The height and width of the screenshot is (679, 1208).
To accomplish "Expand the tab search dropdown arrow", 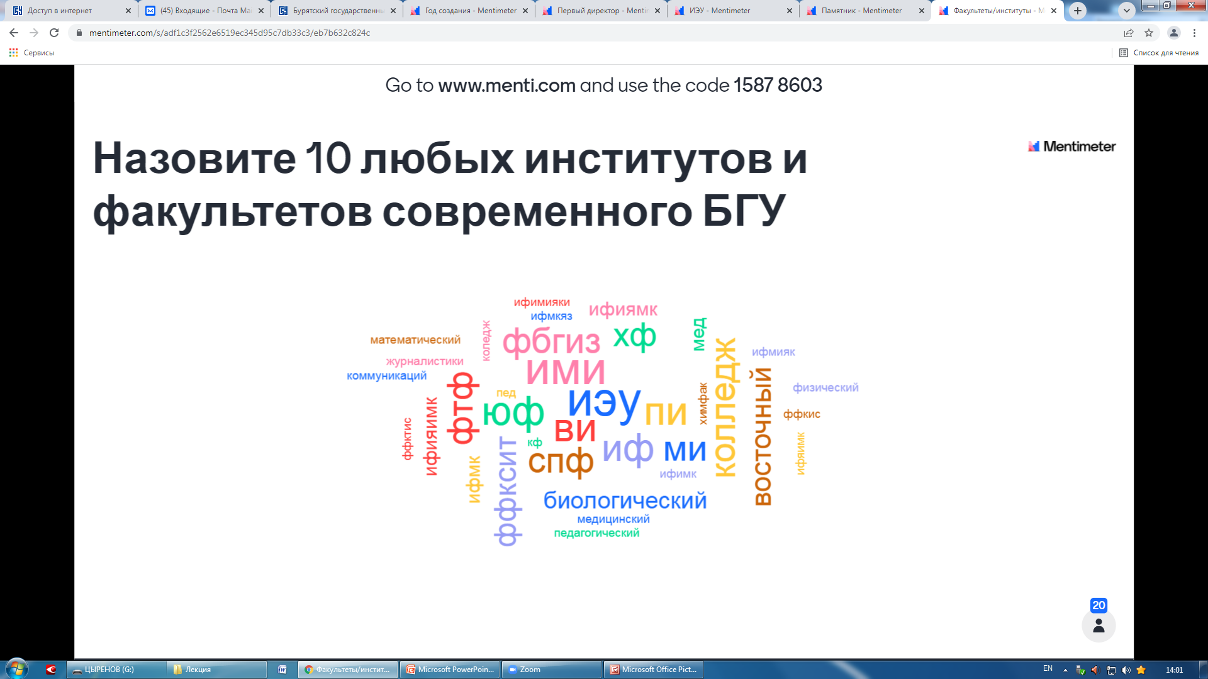I will [1126, 11].
